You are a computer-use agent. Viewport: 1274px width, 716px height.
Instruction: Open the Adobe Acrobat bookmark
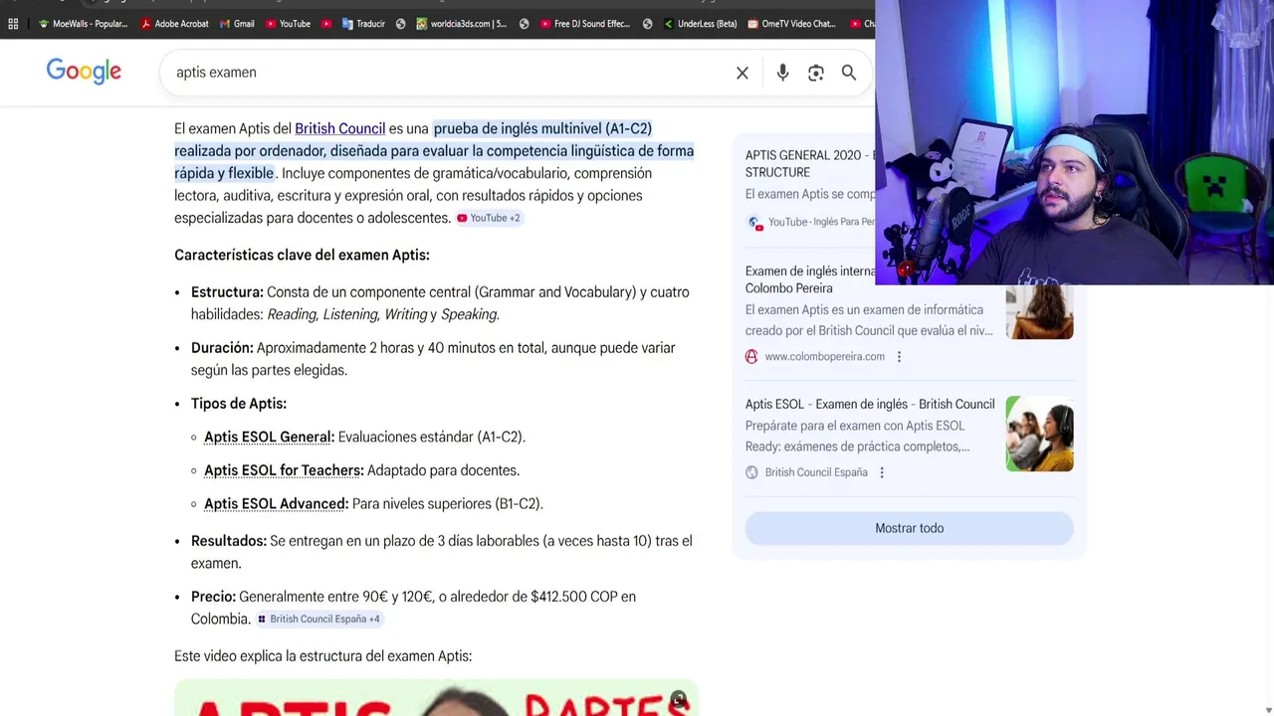tap(175, 24)
